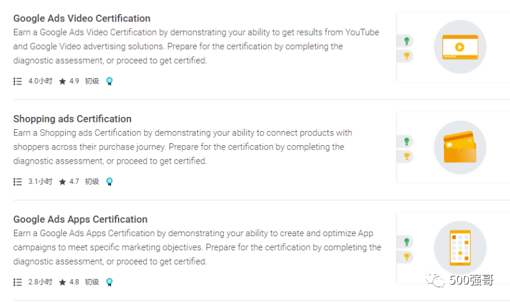Viewport: 510px width, 302px height.
Task: Click the video player thumbnail icon
Action: pos(460,47)
